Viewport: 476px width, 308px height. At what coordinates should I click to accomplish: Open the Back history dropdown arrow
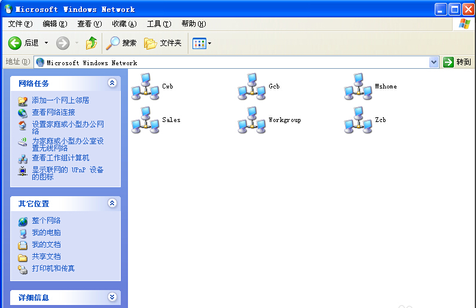pos(46,43)
